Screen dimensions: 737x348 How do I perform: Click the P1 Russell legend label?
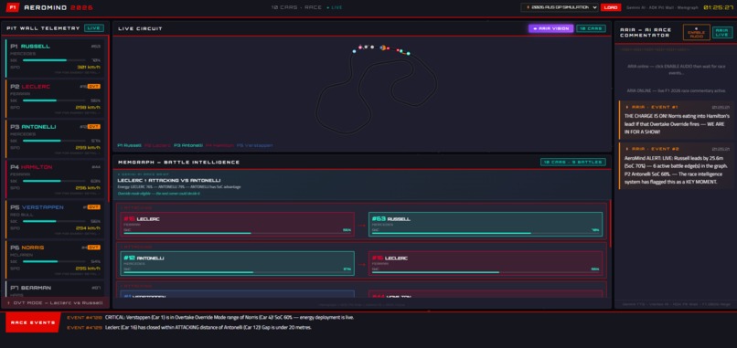pos(129,145)
